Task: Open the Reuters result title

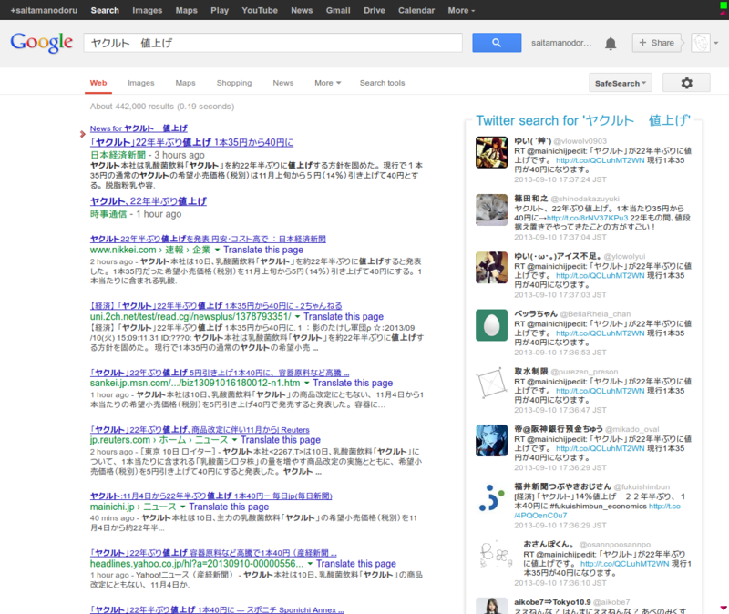Action: (200, 429)
